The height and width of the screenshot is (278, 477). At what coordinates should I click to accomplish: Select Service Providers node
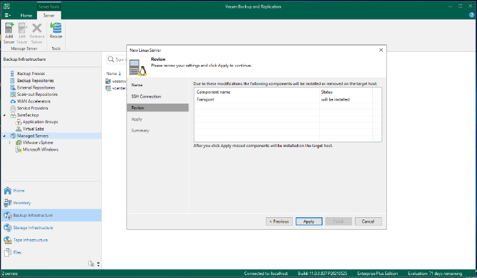(x=32, y=108)
